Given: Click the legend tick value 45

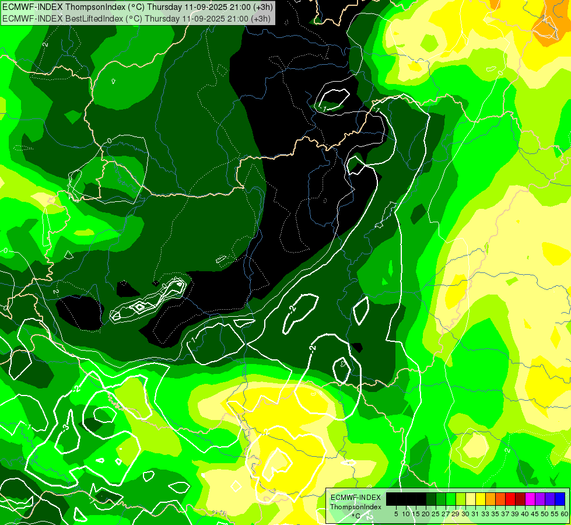Looking at the screenshot, I should click(535, 514).
